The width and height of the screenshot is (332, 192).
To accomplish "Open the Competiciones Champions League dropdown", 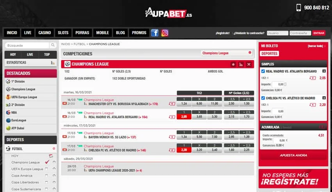I will [x=226, y=53].
